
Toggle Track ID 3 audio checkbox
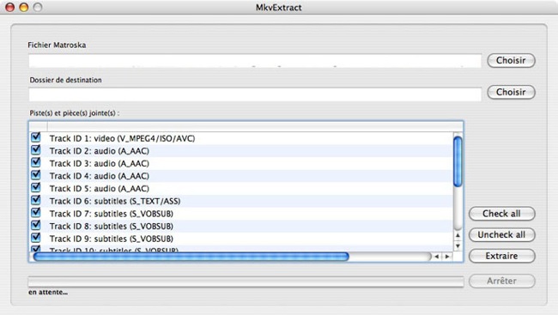click(x=35, y=162)
